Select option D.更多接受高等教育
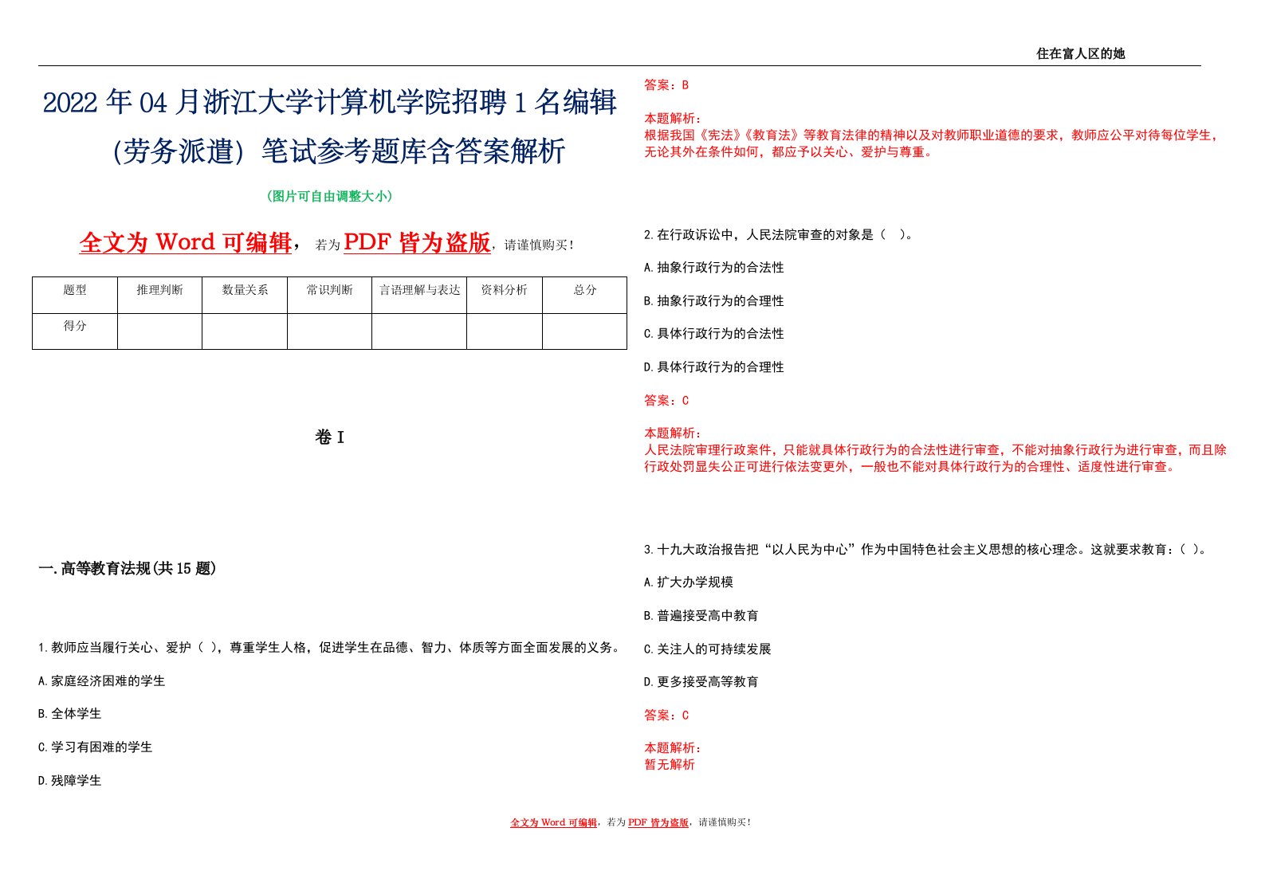Image resolution: width=1265 pixels, height=894 pixels. click(701, 682)
